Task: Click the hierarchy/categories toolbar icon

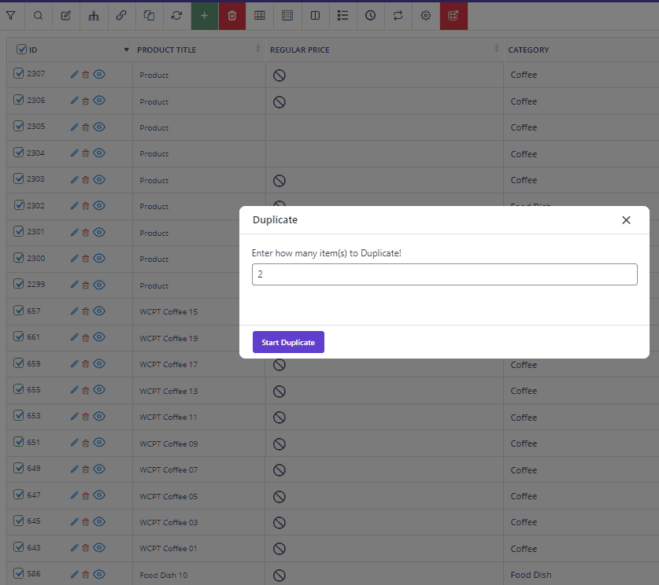Action: (x=94, y=16)
